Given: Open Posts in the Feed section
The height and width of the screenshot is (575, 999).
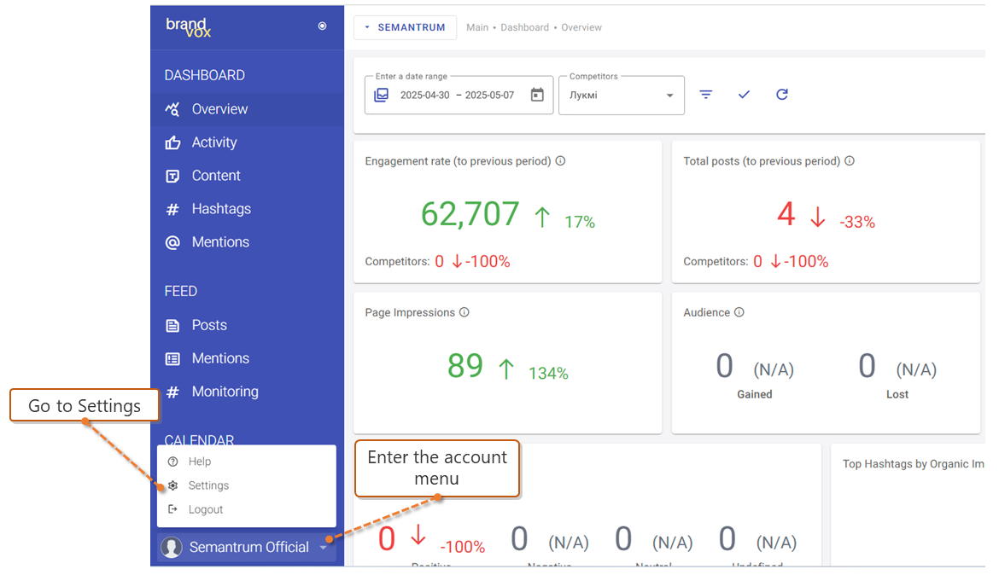Looking at the screenshot, I should [247, 325].
